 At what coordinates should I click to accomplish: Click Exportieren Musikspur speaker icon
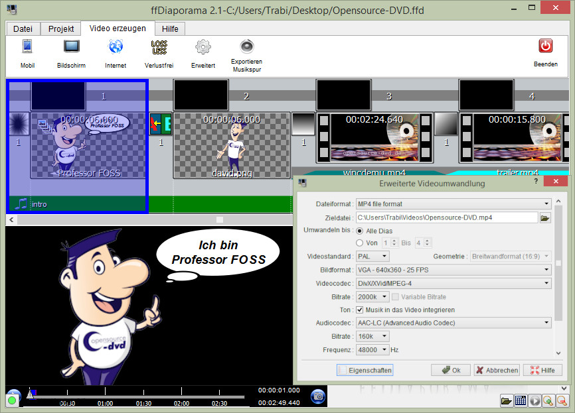[247, 46]
